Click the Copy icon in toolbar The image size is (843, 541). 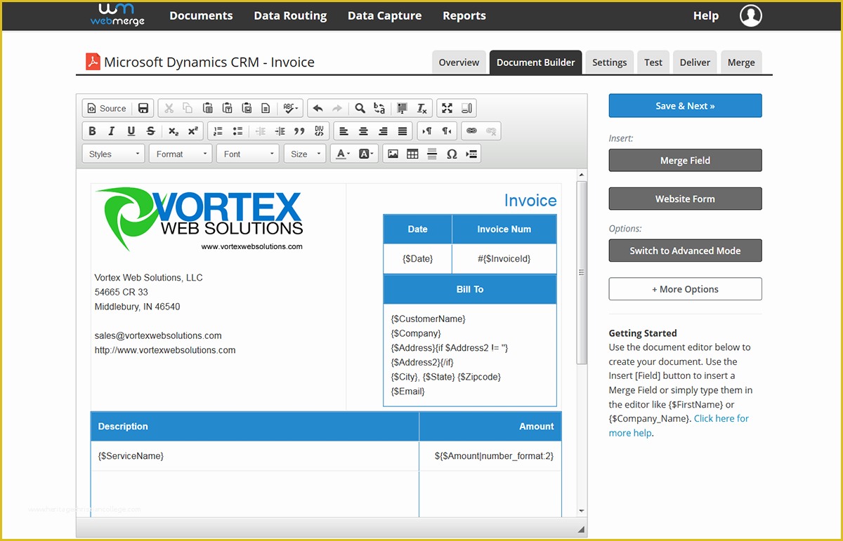[x=188, y=108]
